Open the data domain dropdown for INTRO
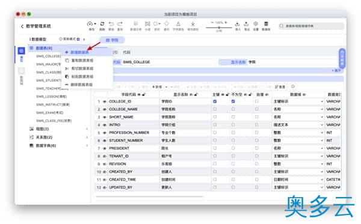 [x=322, y=125]
